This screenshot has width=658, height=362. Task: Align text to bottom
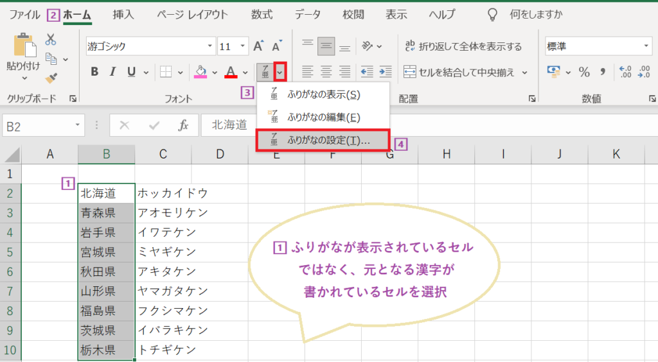tap(345, 46)
